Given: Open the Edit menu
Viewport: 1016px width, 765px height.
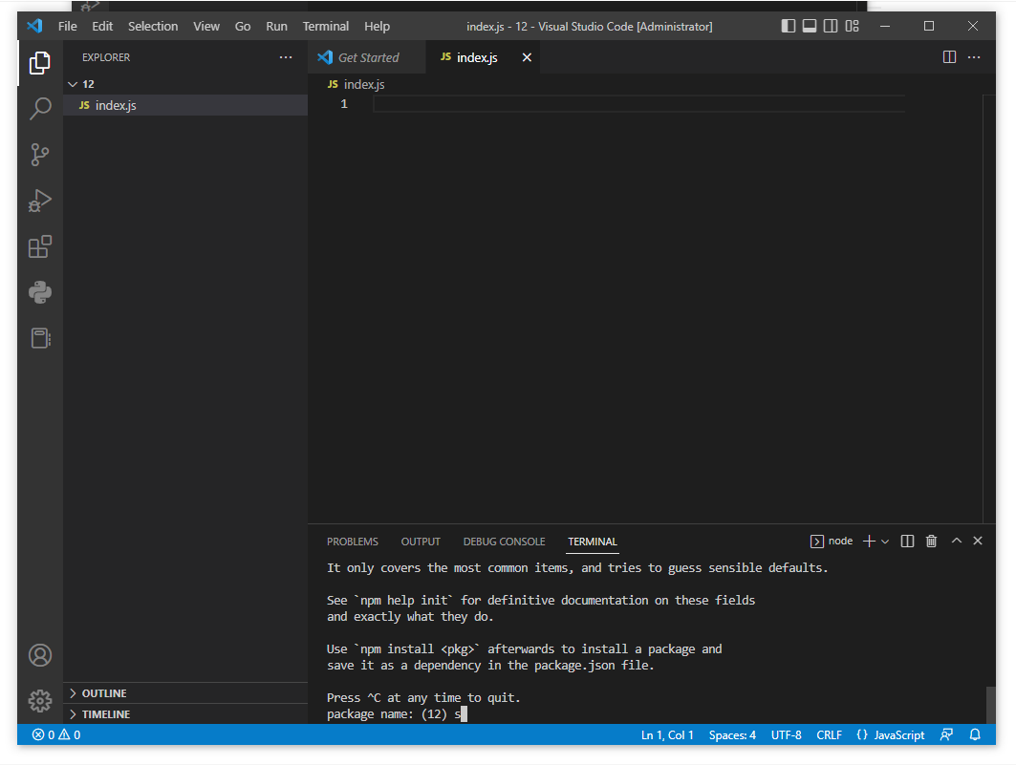Looking at the screenshot, I should coord(102,26).
